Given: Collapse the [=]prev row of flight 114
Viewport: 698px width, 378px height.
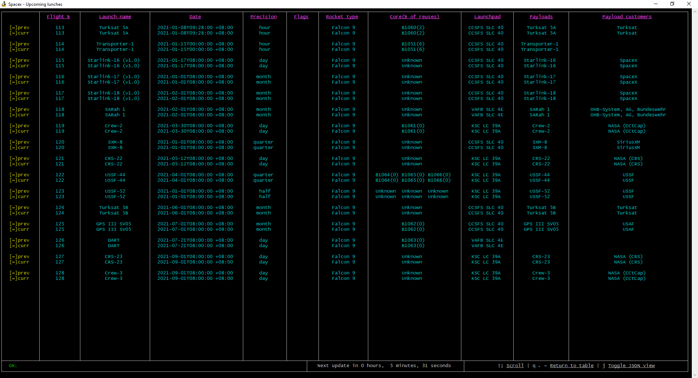Looking at the screenshot, I should [x=19, y=44].
